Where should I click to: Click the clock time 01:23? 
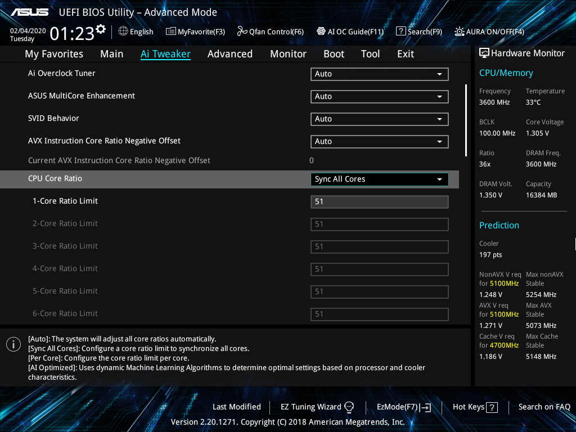coord(72,34)
